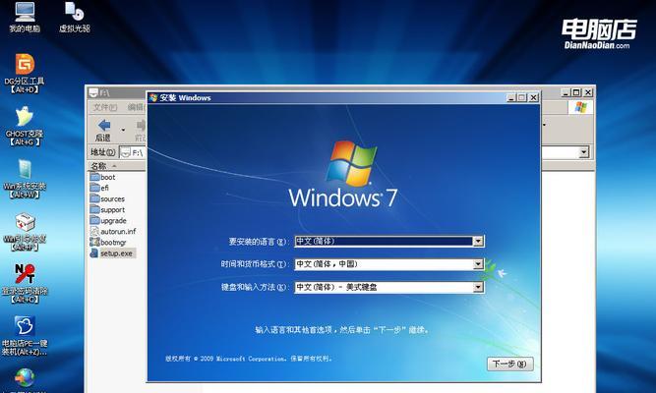The image size is (656, 393).
Task: Expand the 时间和货币格式 dropdown
Action: coord(478,264)
